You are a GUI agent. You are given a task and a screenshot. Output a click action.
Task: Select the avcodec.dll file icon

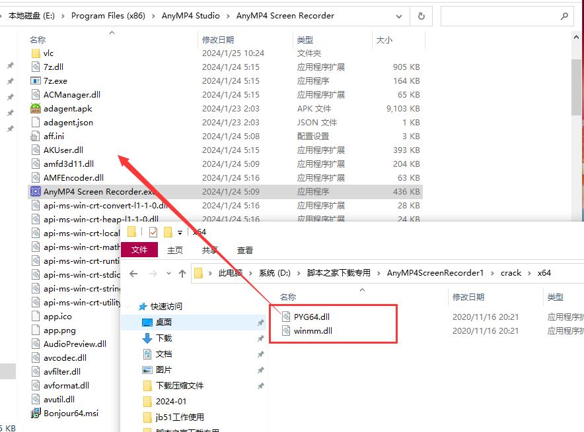[x=36, y=357]
